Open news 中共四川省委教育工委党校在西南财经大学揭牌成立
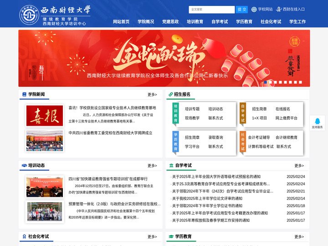The width and height of the screenshot is (328, 246). 110,133
